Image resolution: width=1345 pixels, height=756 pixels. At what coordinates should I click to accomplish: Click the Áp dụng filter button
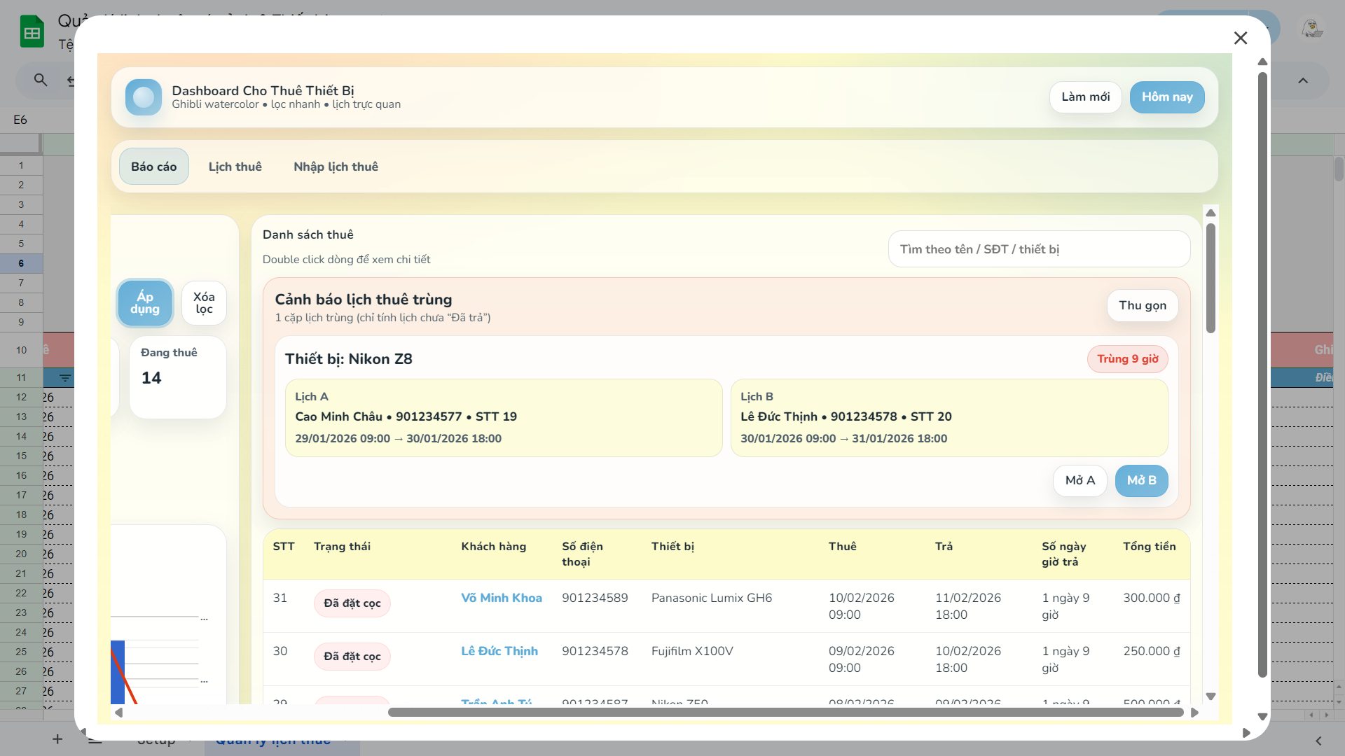tap(145, 303)
